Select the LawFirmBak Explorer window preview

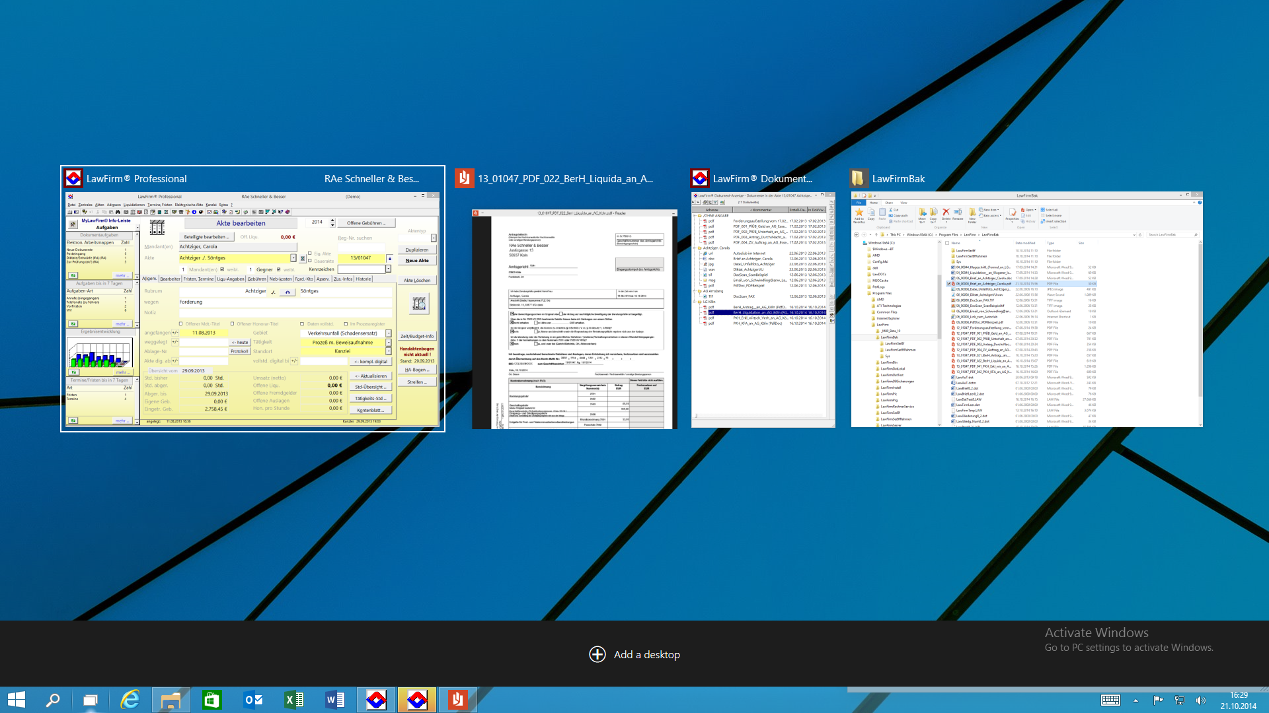click(1026, 309)
